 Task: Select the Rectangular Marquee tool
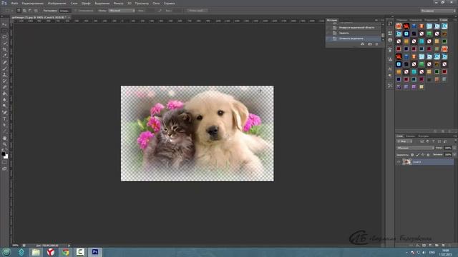pyautogui.click(x=4, y=31)
